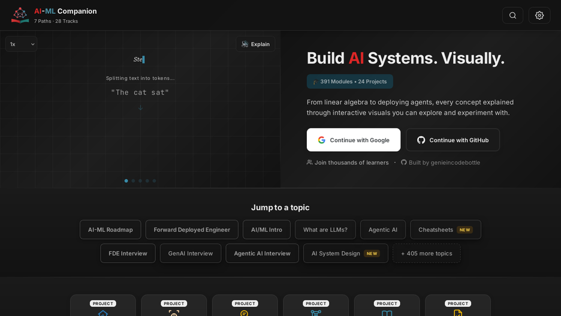Click the GitHub icon beside Built by
Image resolution: width=561 pixels, height=316 pixels.
tap(403, 162)
